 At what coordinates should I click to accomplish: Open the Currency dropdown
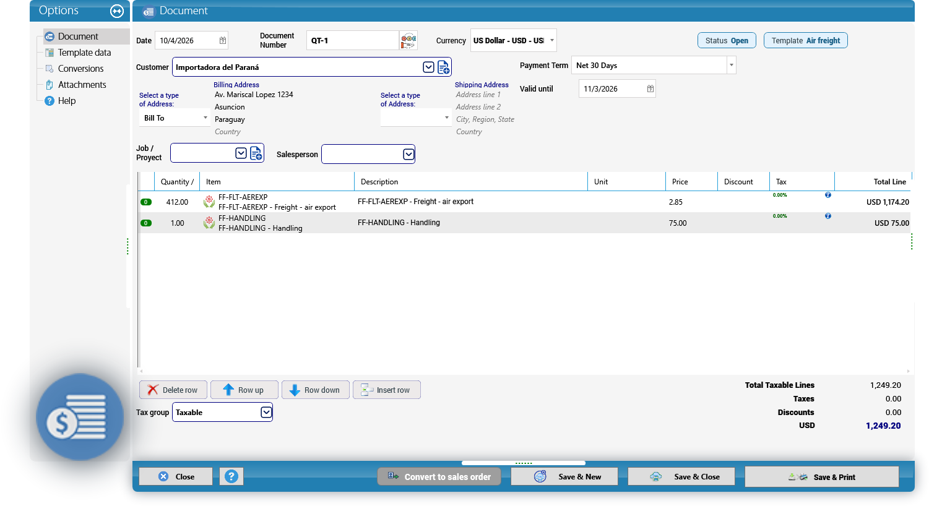pyautogui.click(x=552, y=40)
